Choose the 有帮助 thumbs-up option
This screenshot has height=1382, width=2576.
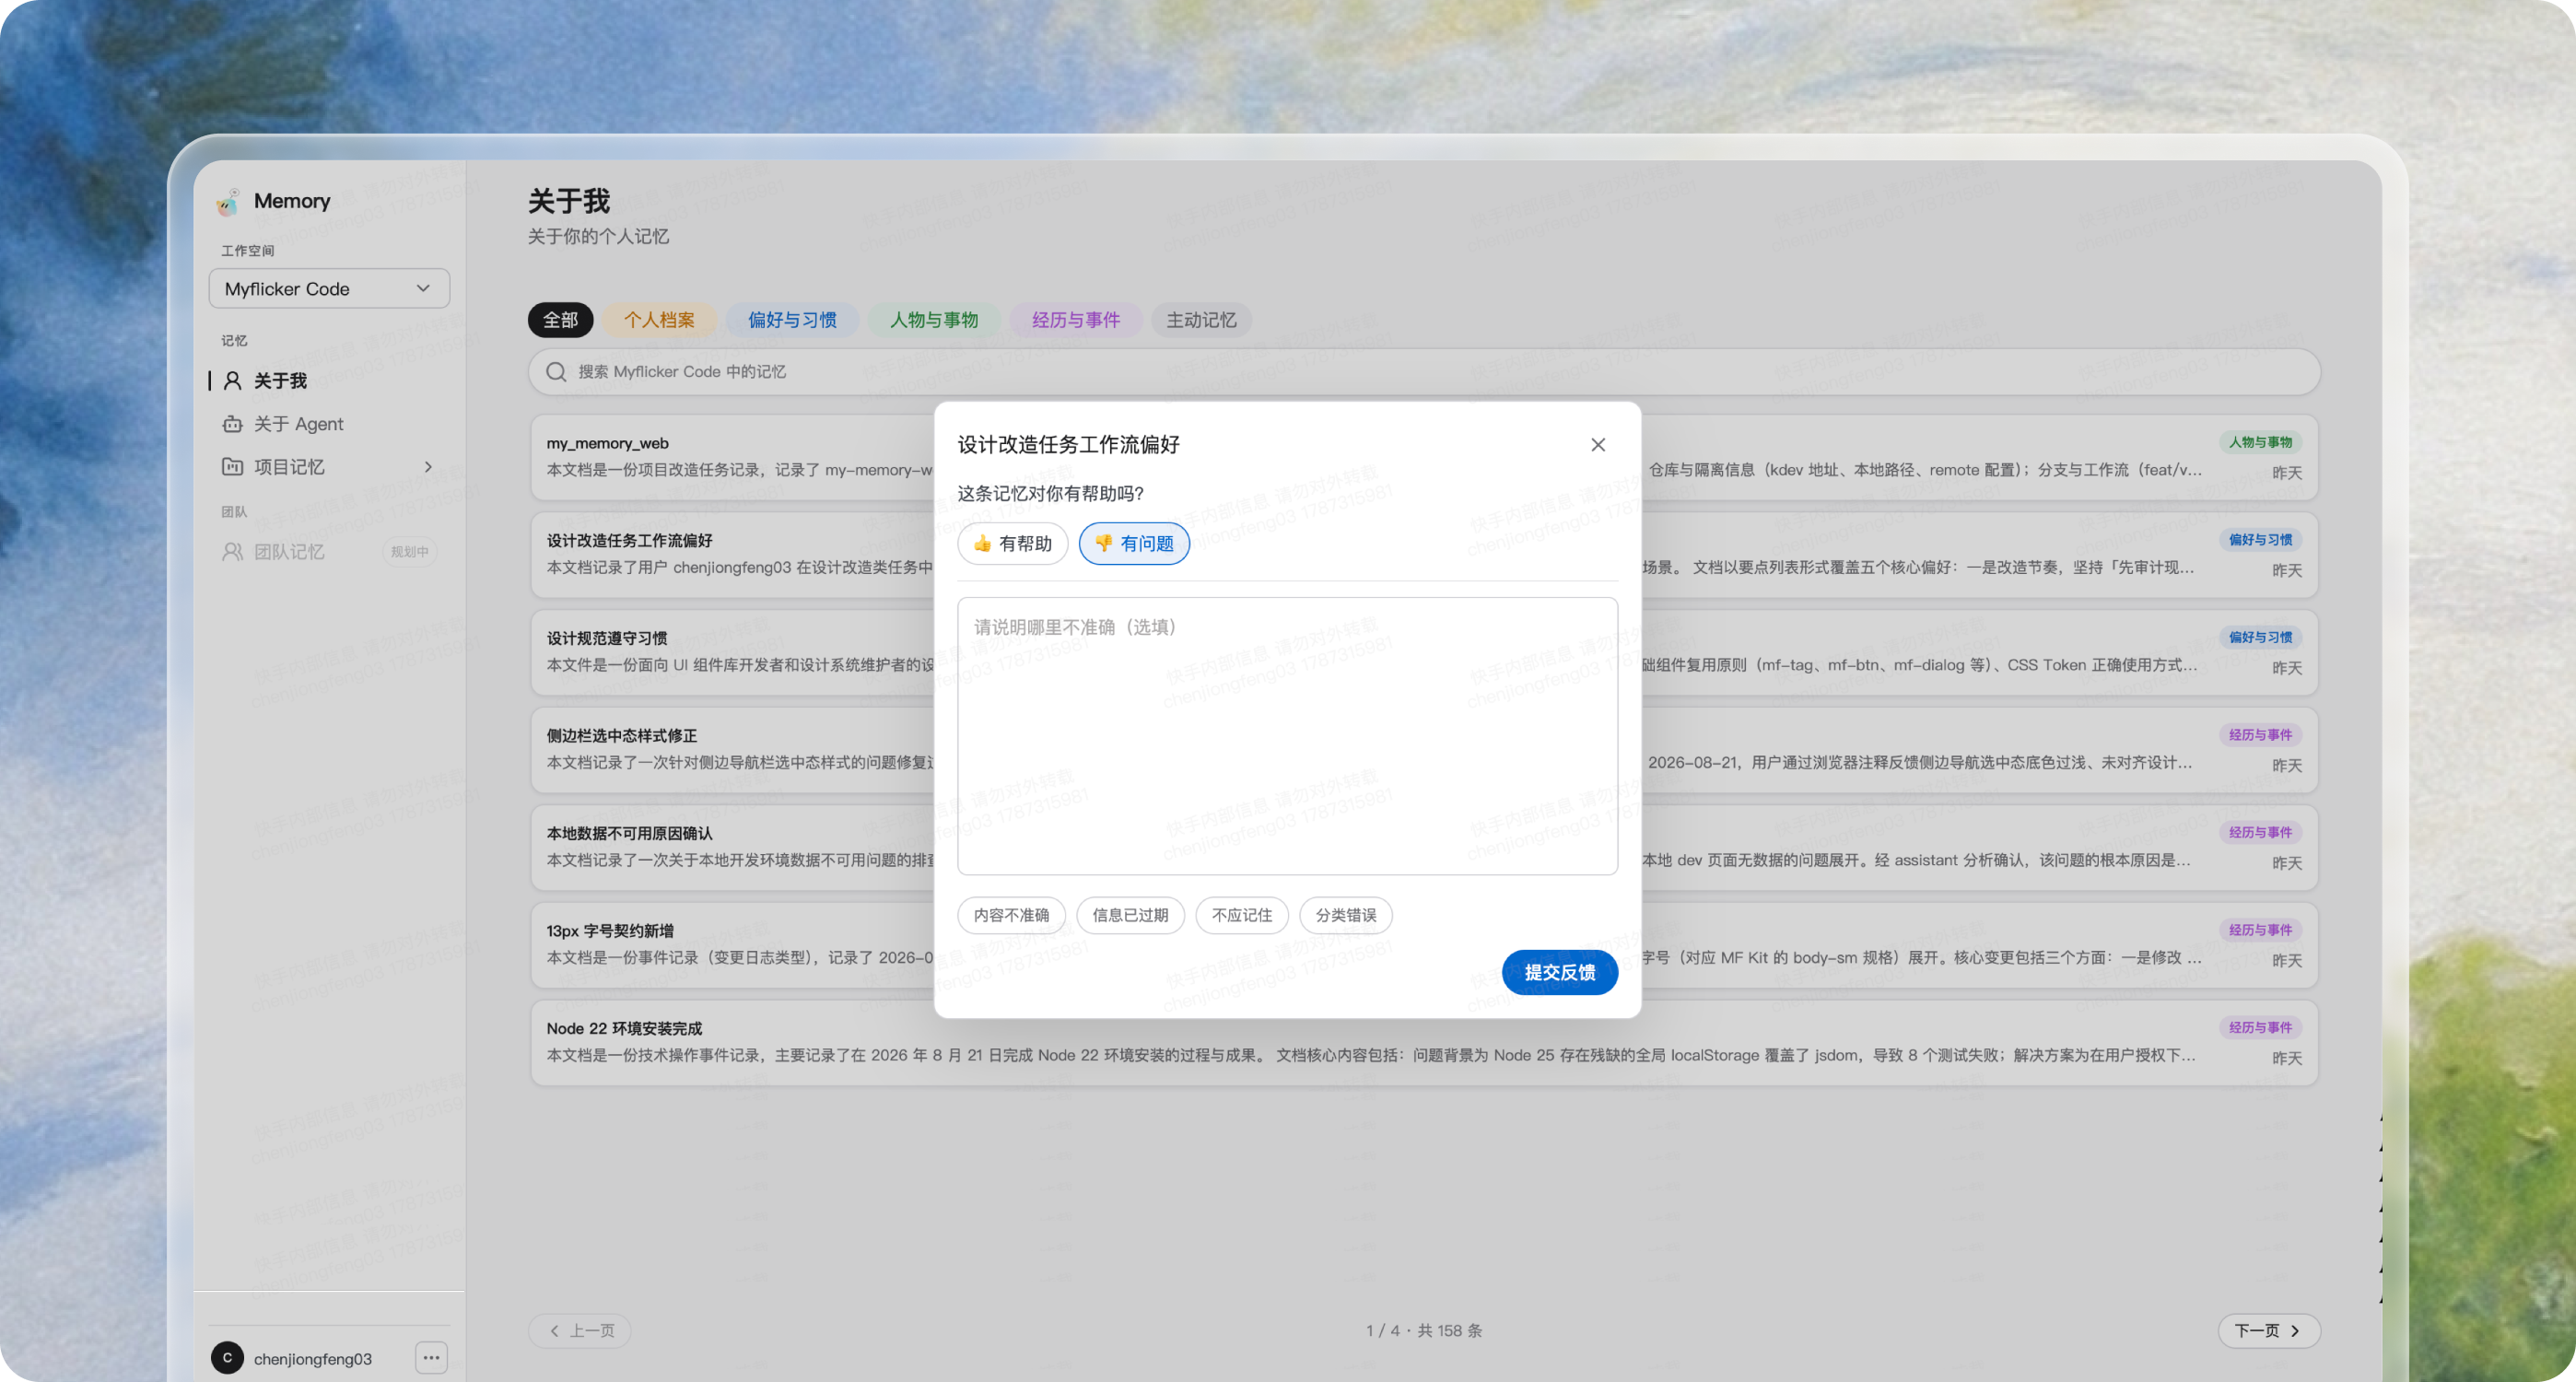1012,544
